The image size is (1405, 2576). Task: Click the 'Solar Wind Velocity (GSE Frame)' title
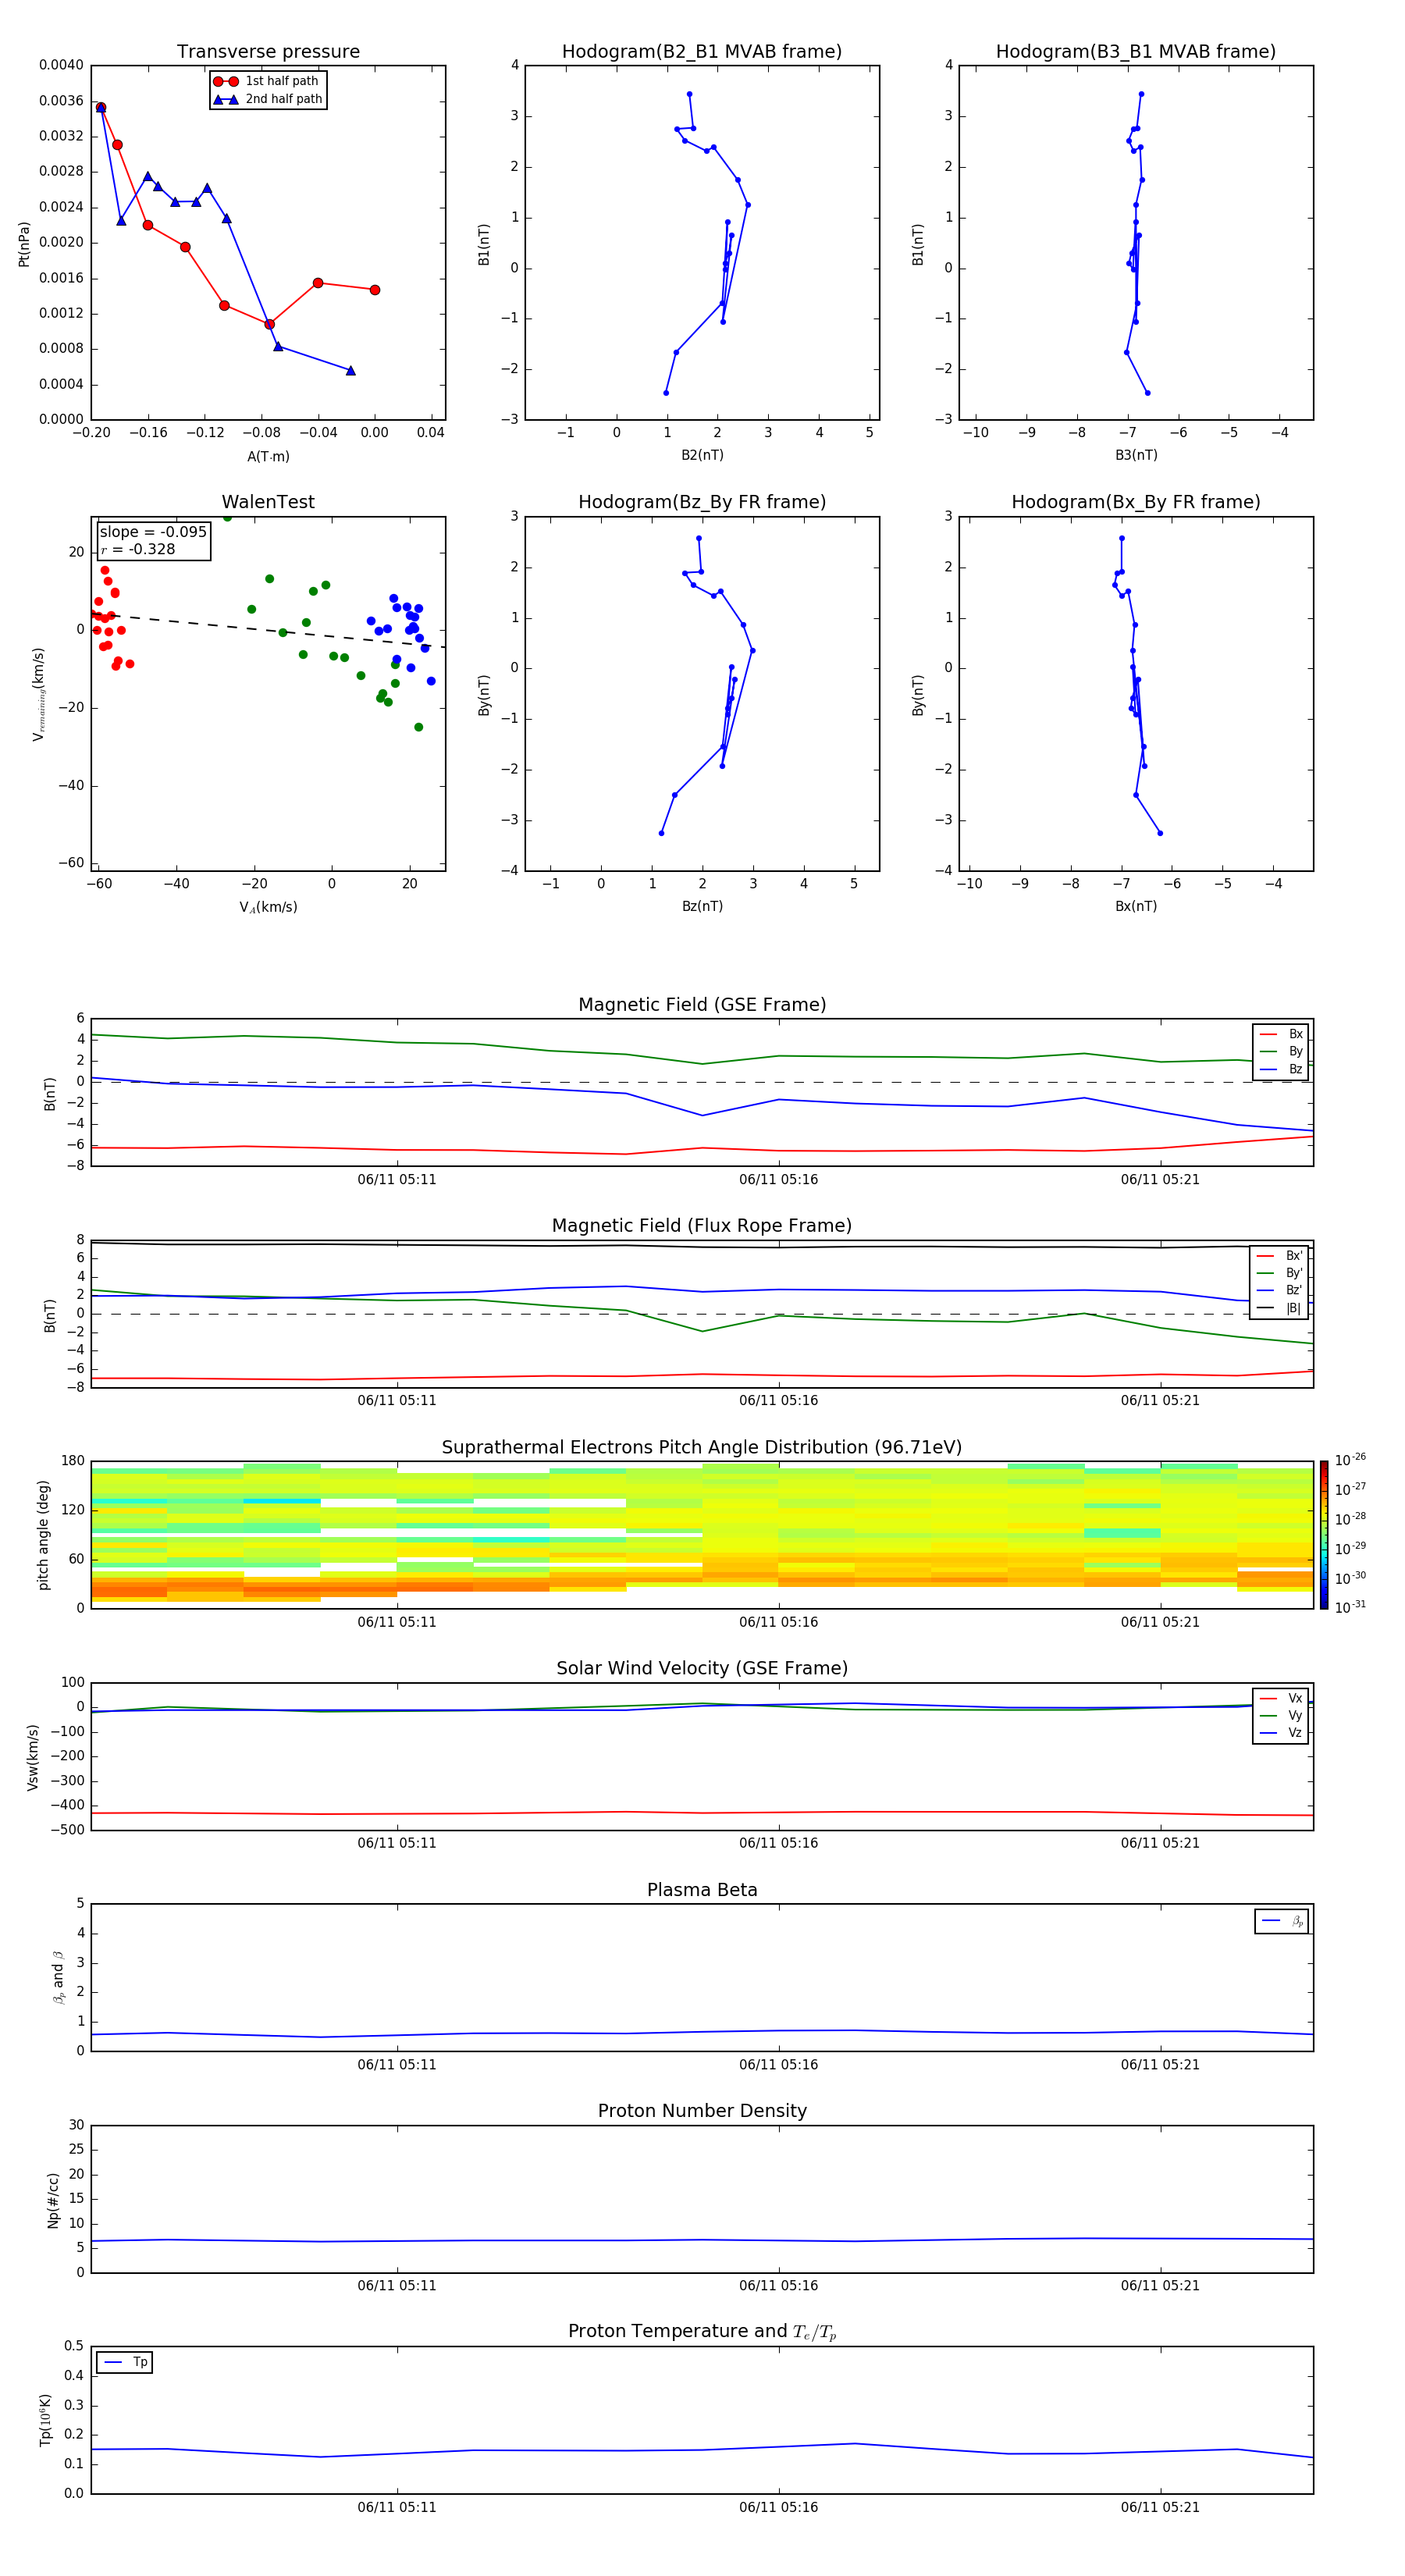point(702,1669)
